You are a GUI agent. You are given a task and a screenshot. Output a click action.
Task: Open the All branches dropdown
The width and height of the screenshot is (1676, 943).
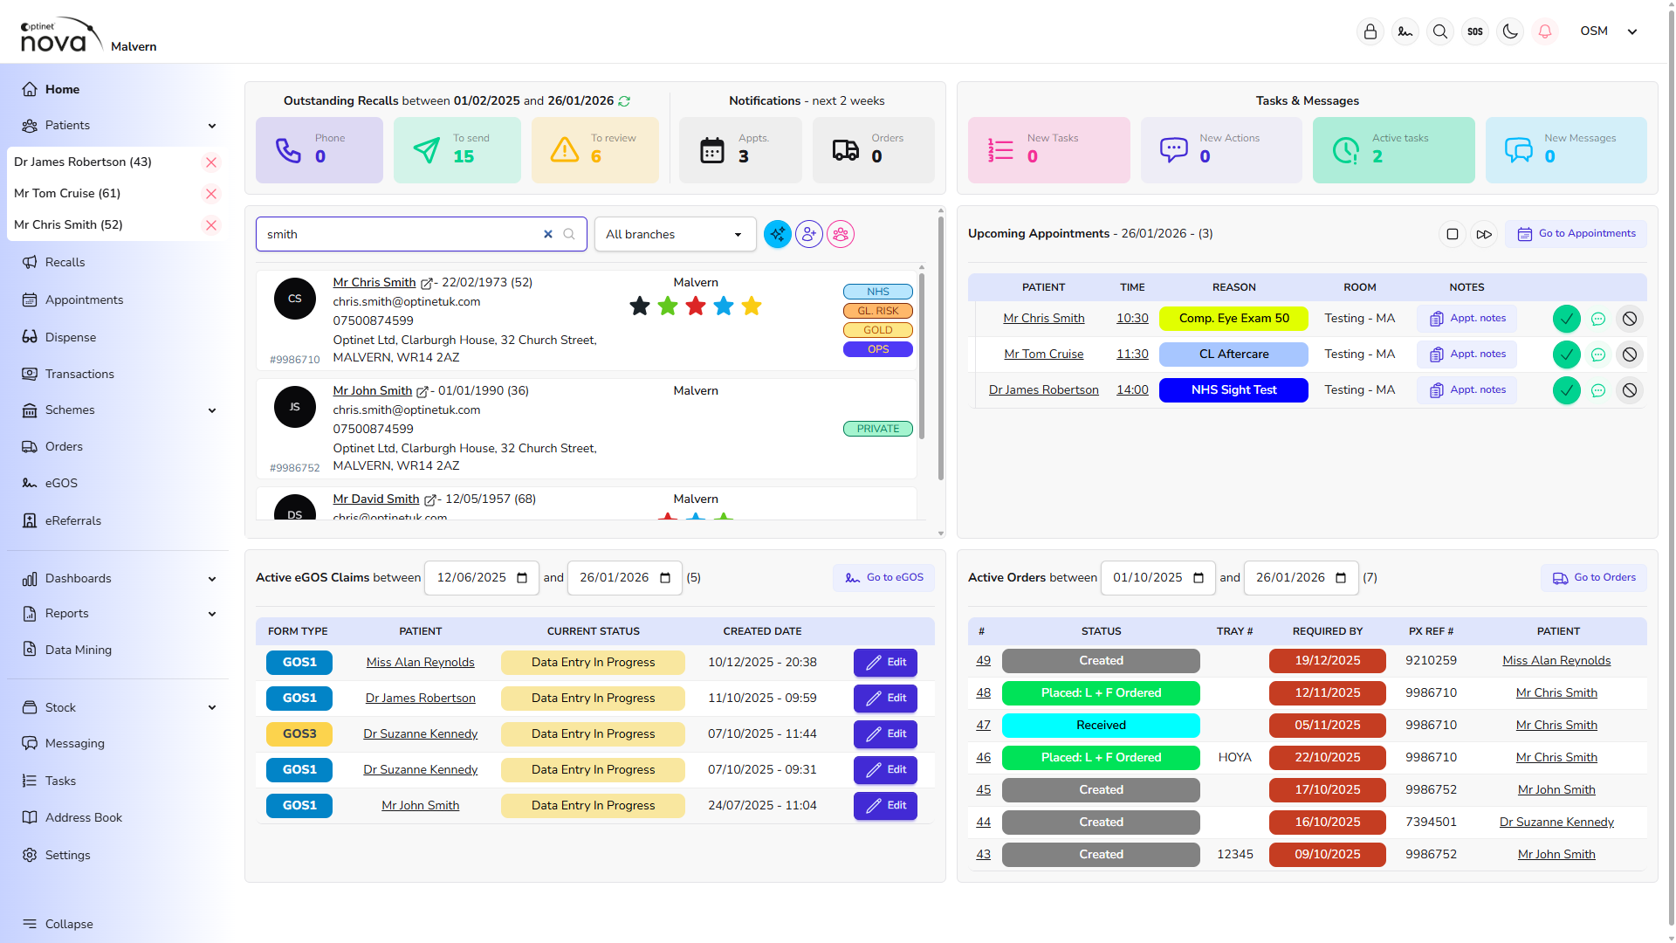(x=675, y=234)
